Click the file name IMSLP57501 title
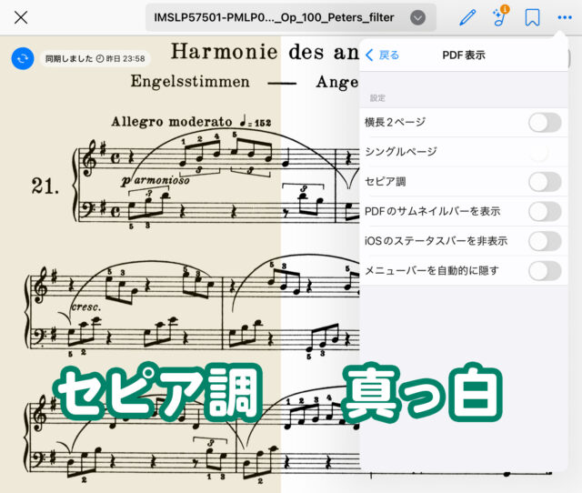Viewport: 582px width, 493px height. (x=274, y=17)
